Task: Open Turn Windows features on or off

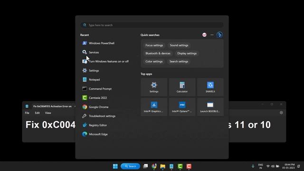Action: (105, 61)
